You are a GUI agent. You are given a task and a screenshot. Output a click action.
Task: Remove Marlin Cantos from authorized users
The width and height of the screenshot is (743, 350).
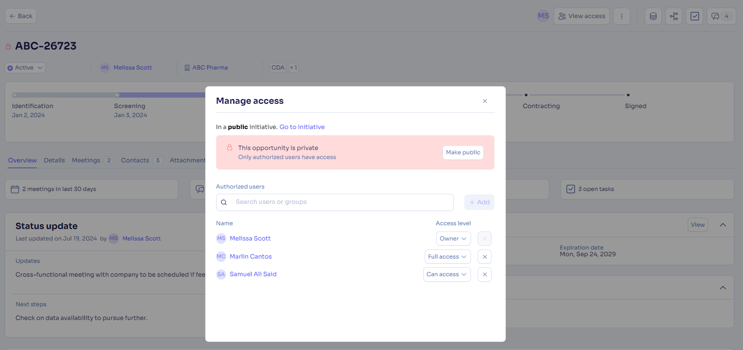click(x=484, y=257)
